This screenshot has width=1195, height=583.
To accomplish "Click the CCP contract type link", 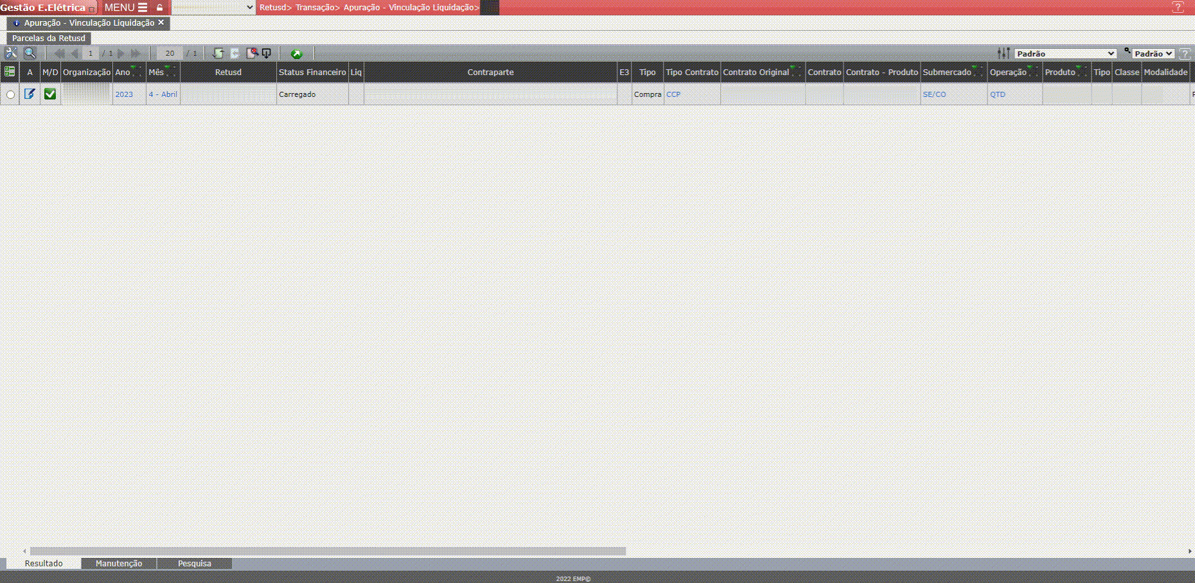I will pos(673,94).
